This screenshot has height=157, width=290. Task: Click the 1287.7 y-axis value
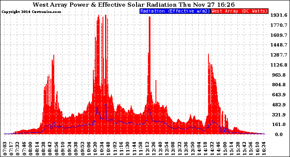point(279,55)
